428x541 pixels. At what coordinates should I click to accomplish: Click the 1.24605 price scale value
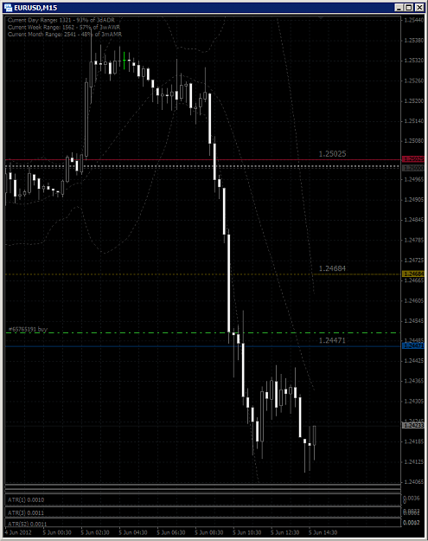(x=414, y=301)
